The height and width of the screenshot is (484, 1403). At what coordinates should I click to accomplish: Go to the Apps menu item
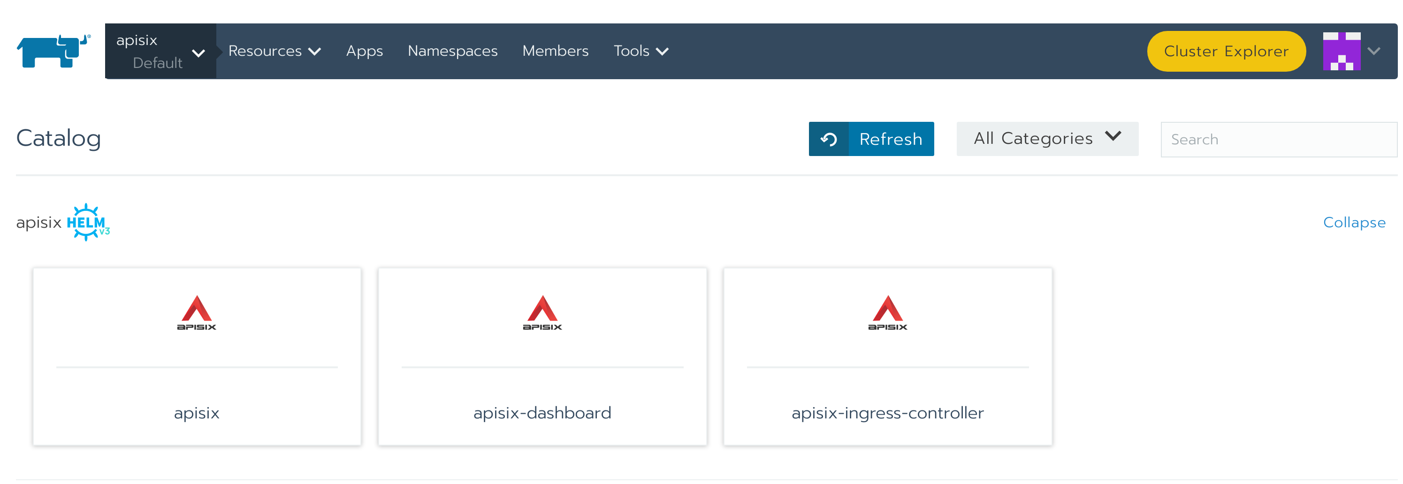[x=365, y=51]
